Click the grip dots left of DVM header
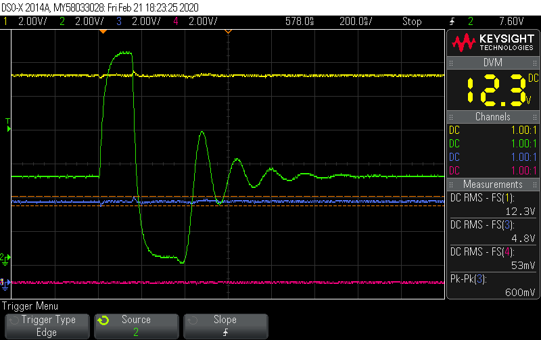Image resolution: width=541 pixels, height=340 pixels. click(451, 63)
